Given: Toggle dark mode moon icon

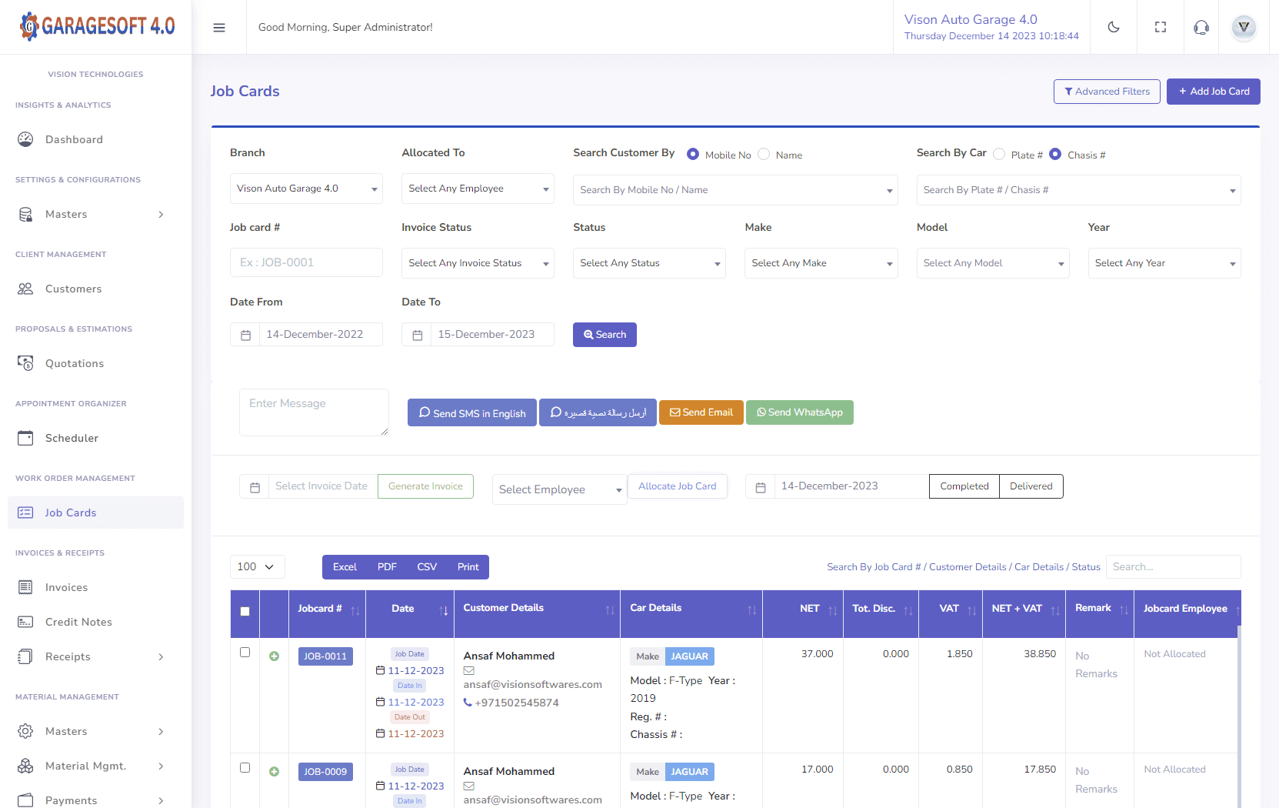Looking at the screenshot, I should click(x=1113, y=28).
